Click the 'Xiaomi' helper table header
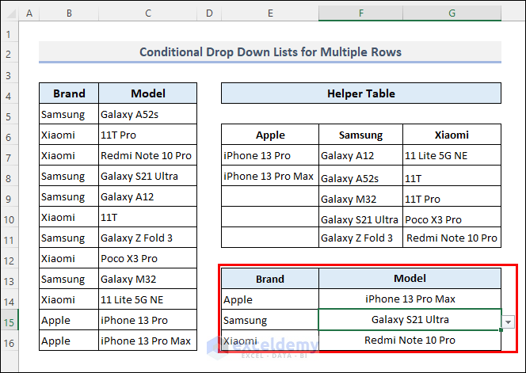The image size is (526, 373). click(452, 135)
